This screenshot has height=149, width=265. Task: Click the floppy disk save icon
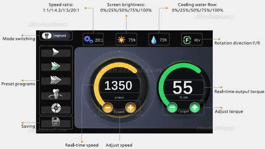click(x=56, y=122)
